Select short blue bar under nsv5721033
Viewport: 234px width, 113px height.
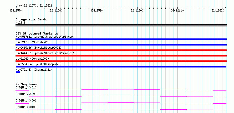point(18,72)
